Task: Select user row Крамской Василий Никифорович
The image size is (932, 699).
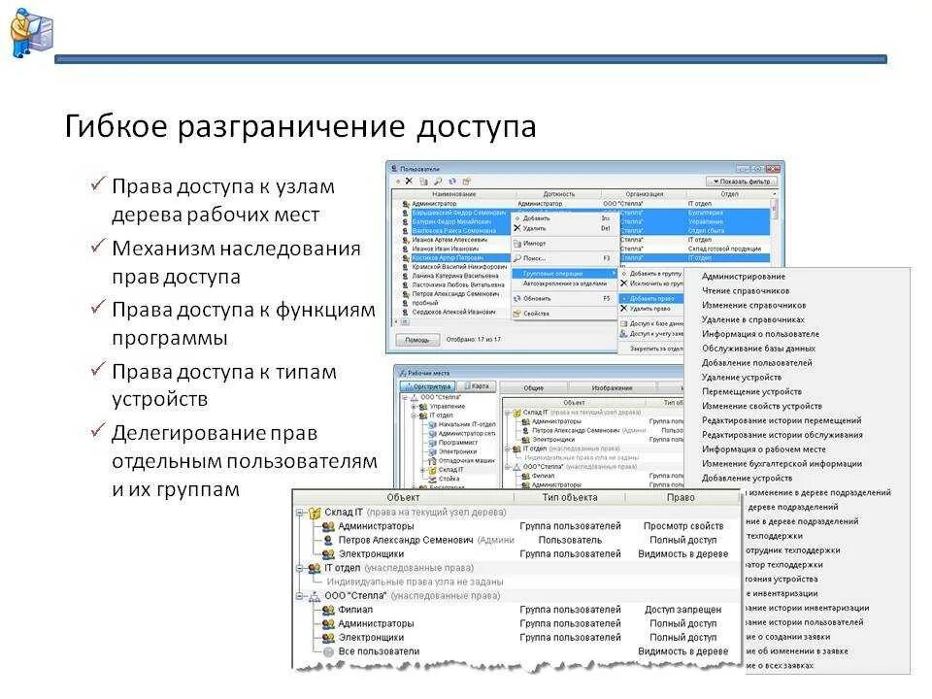Action: (x=459, y=267)
